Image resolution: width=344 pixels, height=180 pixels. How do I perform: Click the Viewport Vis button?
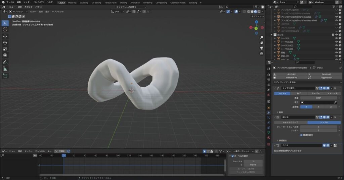[x=291, y=78]
